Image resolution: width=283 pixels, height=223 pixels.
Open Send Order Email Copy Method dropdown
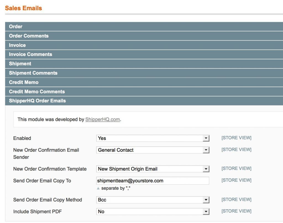click(x=153, y=200)
